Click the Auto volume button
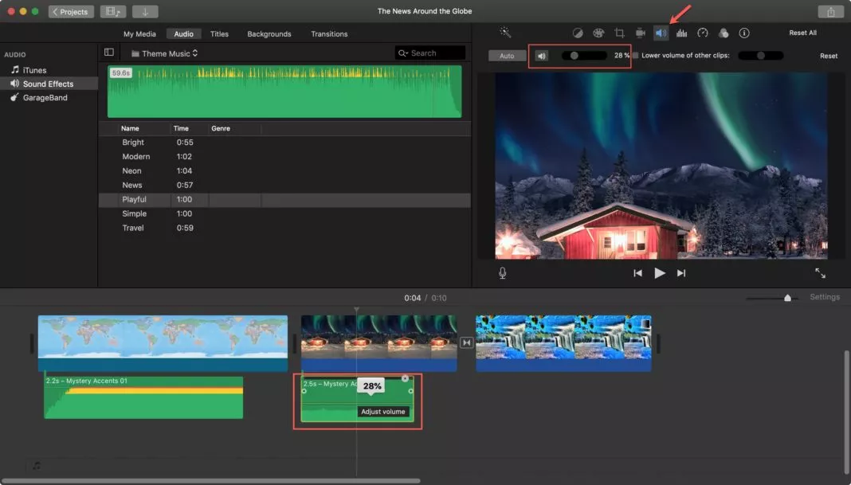 (507, 56)
